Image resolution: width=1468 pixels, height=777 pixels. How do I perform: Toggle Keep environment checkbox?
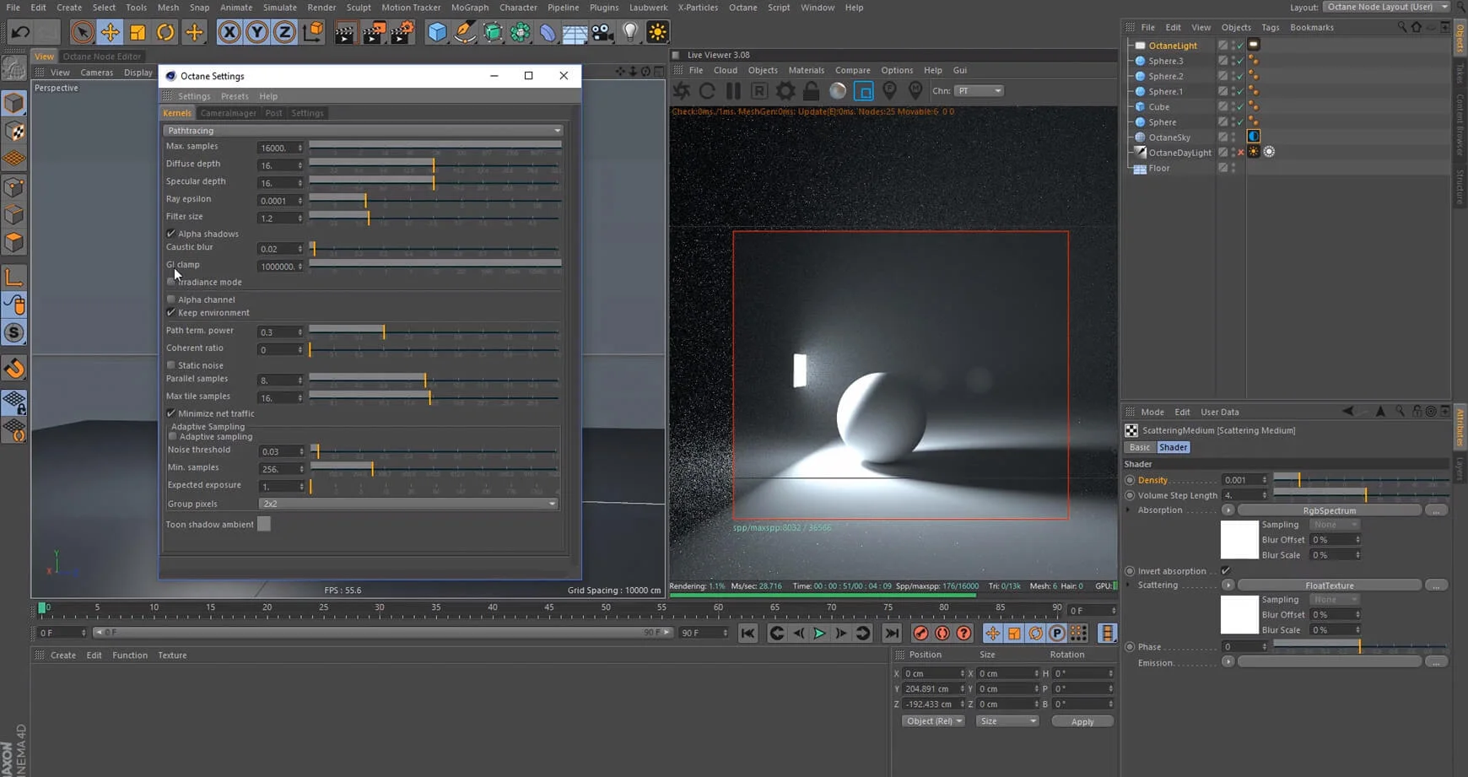coord(171,312)
